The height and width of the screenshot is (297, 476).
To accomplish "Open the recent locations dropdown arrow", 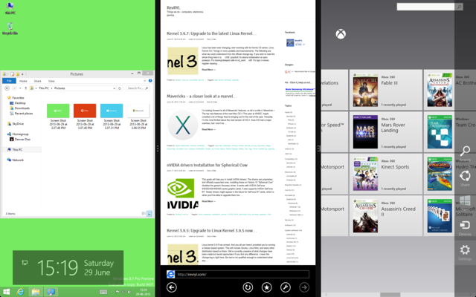I will coord(20,88).
